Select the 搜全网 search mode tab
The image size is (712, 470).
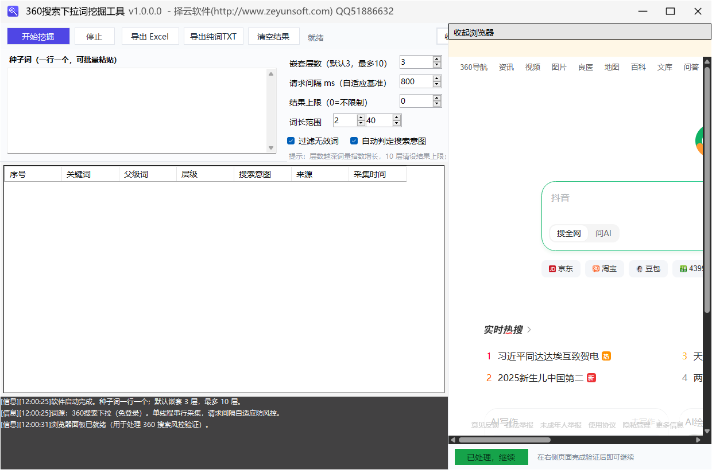pos(569,233)
